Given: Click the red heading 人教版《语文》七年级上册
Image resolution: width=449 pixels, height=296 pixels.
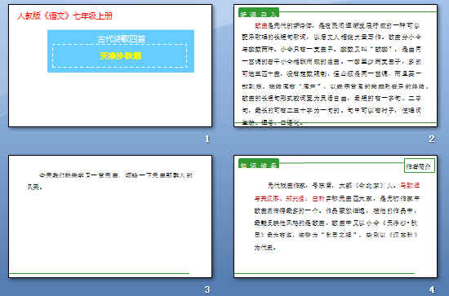Looking at the screenshot, I should [x=64, y=15].
